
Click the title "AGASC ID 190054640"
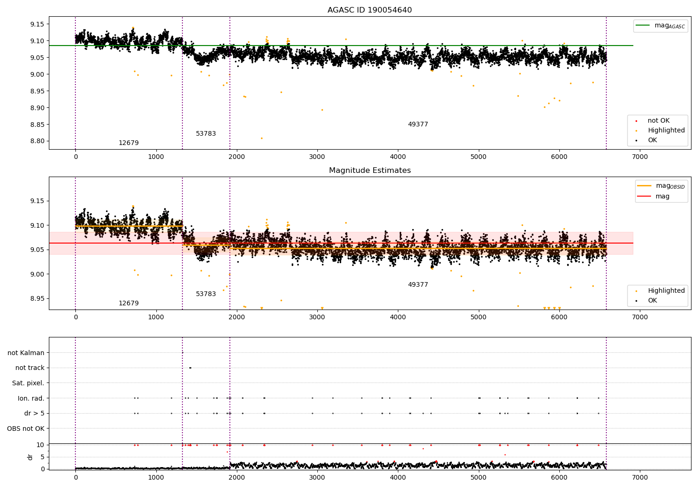(x=369, y=10)
